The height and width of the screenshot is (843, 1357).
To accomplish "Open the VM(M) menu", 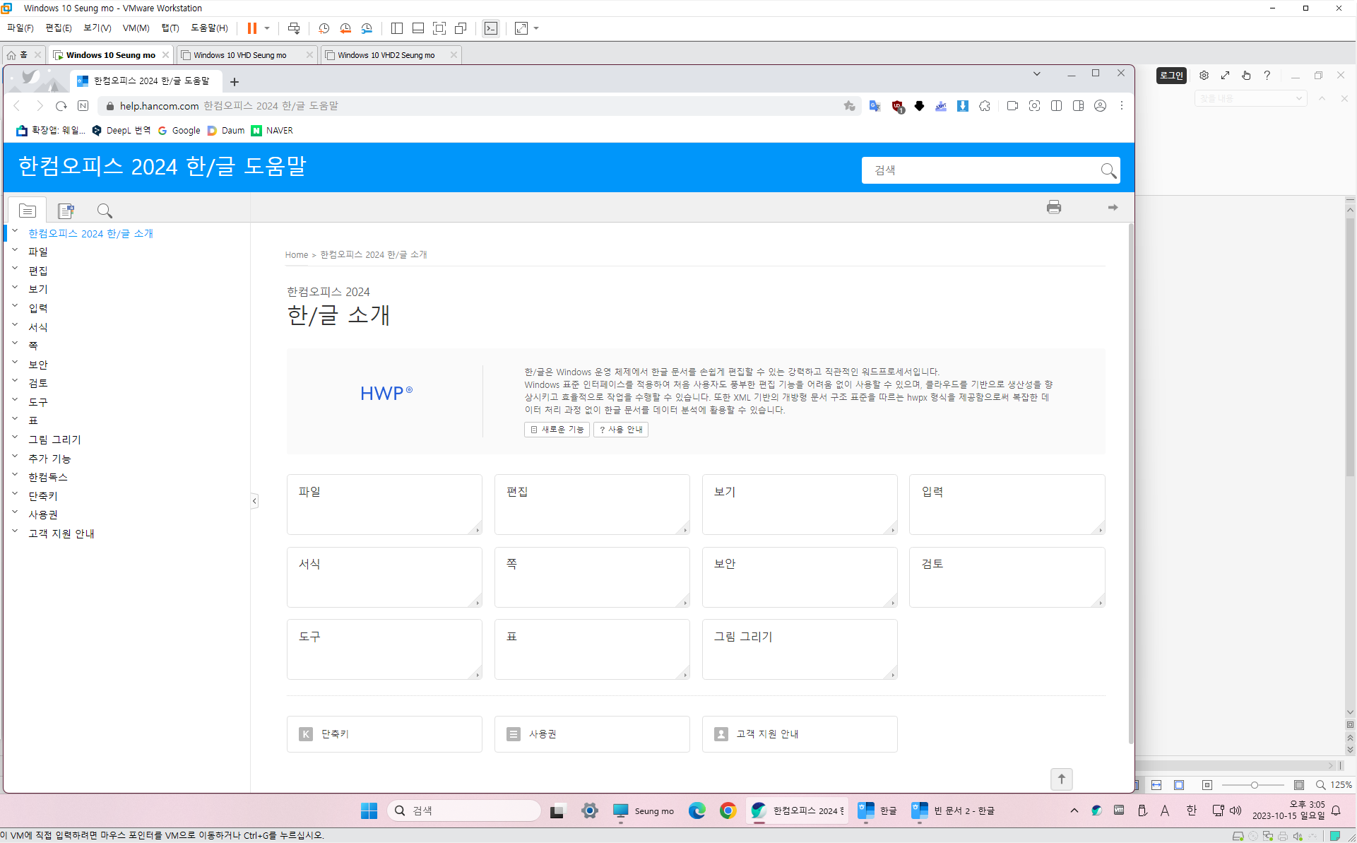I will point(136,28).
